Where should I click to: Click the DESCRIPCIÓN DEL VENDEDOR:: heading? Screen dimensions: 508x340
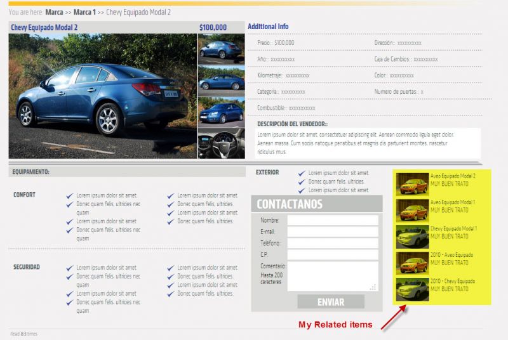(x=292, y=124)
